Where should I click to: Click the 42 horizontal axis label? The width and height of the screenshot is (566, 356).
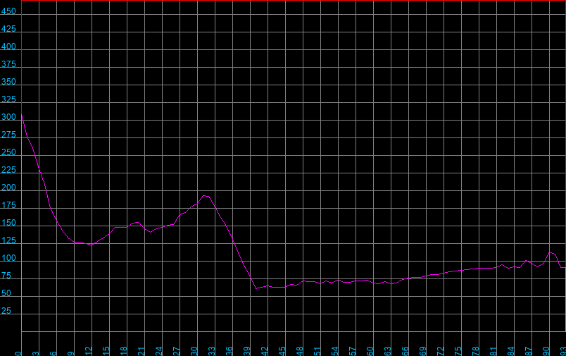265,351
